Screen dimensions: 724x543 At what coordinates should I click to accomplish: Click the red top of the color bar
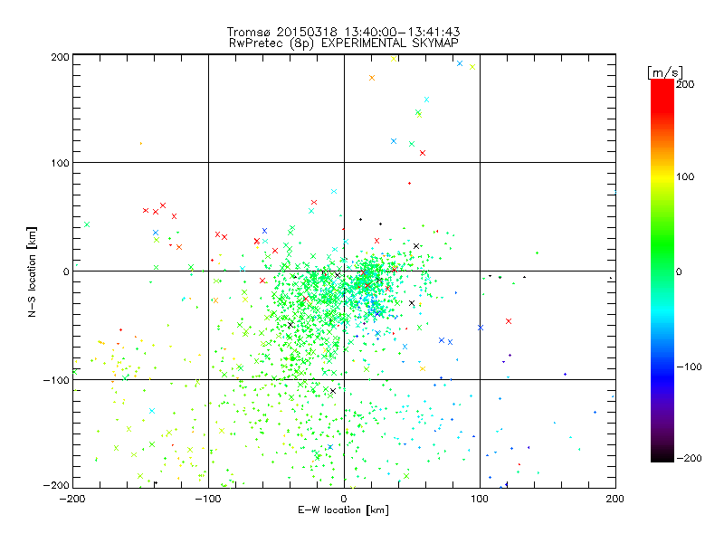(662, 85)
